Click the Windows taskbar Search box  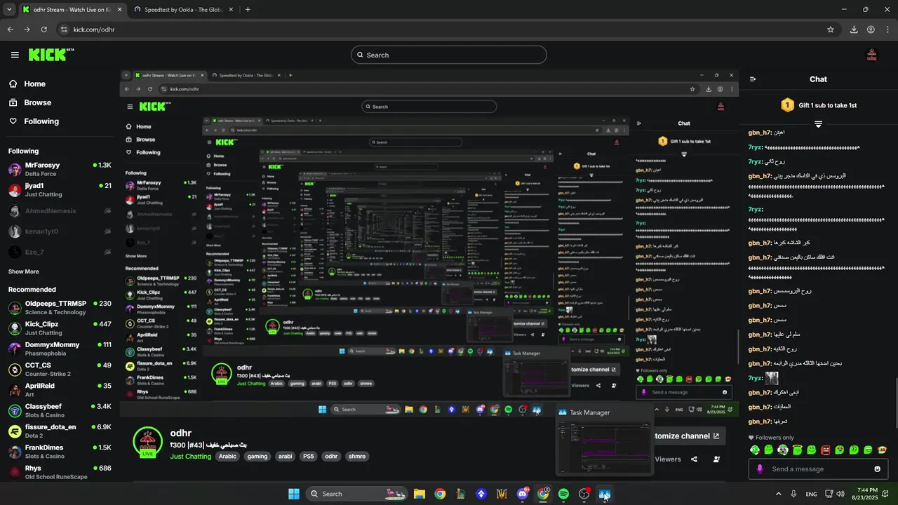point(355,494)
